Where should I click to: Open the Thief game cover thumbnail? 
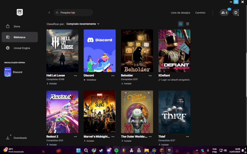(x=174, y=112)
